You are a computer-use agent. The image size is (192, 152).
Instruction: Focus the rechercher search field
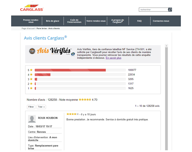tap(153, 9)
